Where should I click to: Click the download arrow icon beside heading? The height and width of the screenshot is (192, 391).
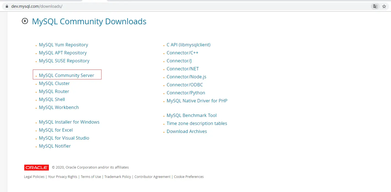tap(25, 21)
